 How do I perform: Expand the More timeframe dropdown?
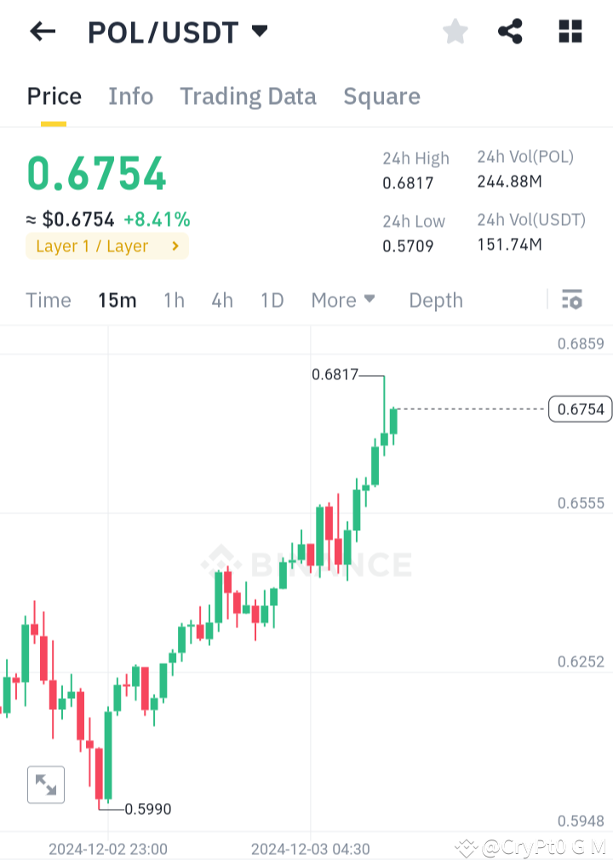343,300
